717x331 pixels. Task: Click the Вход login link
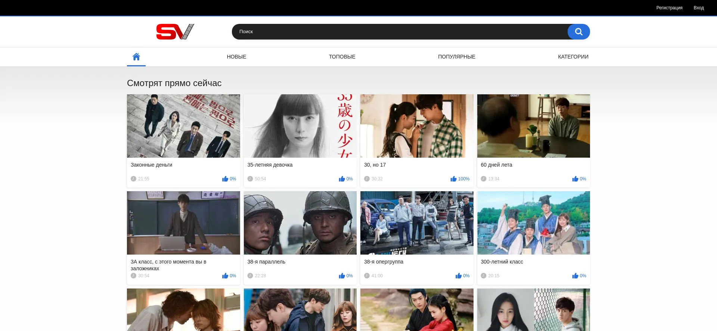tap(699, 8)
